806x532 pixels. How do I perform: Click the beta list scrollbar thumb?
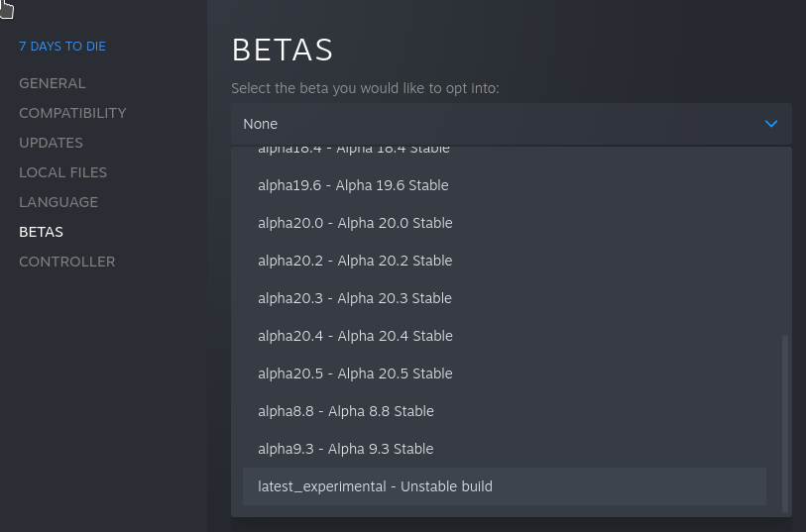pos(785,422)
